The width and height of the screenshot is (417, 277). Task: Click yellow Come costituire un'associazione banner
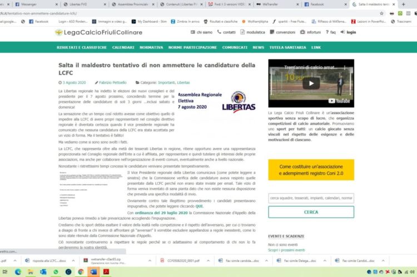tap(311, 170)
